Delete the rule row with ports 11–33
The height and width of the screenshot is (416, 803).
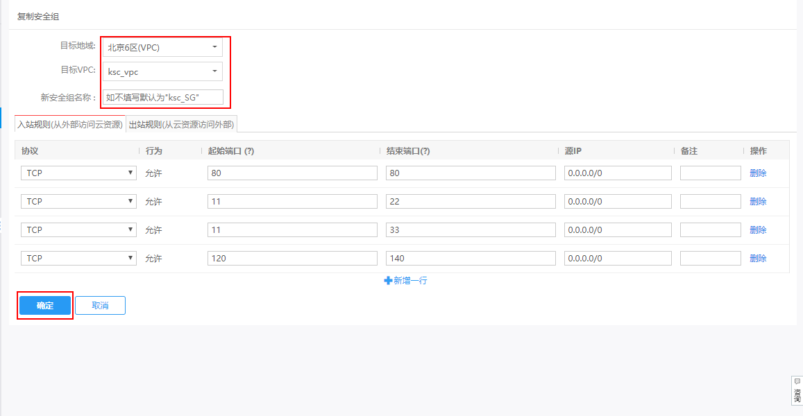click(x=758, y=229)
